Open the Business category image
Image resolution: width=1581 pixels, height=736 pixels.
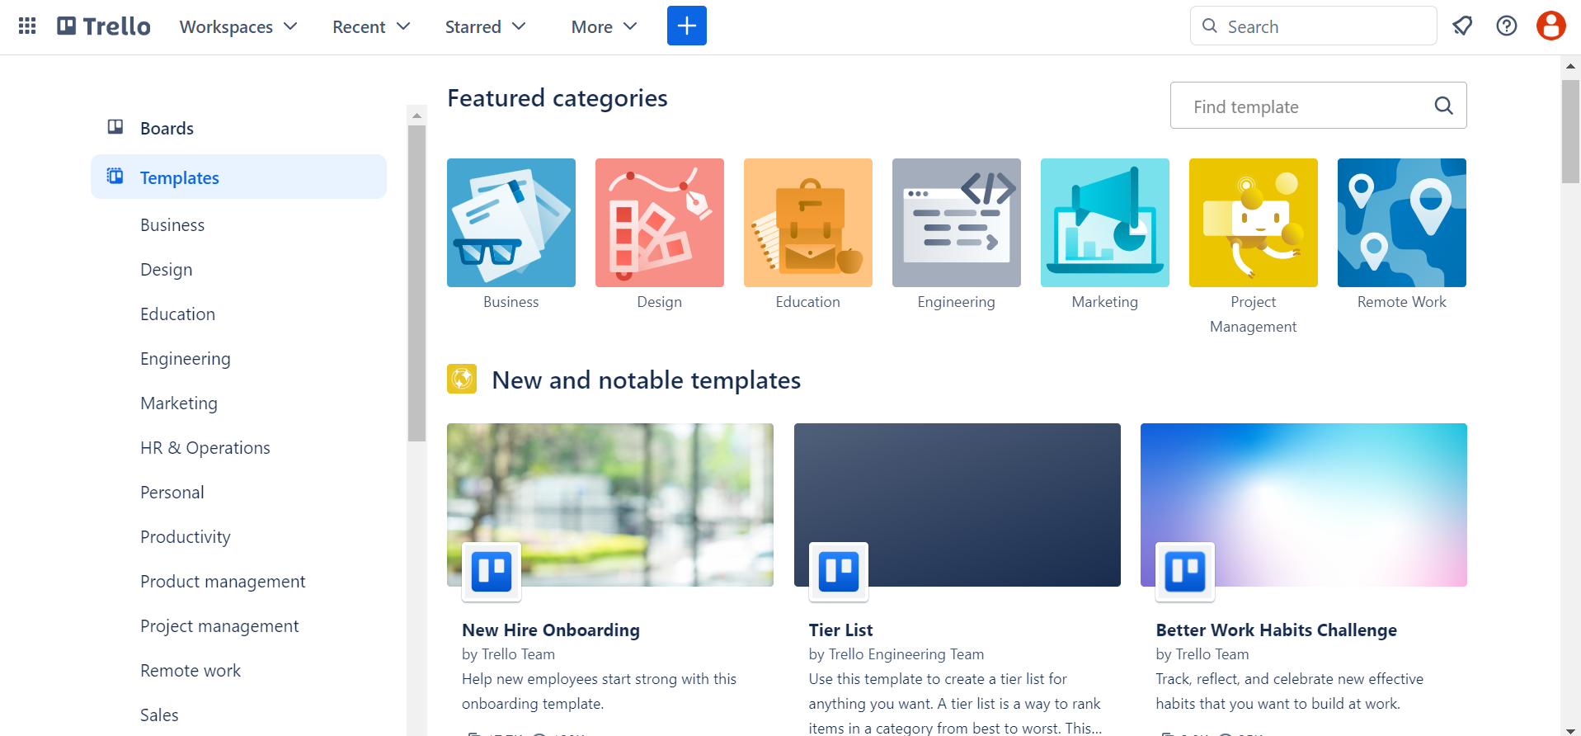(511, 223)
